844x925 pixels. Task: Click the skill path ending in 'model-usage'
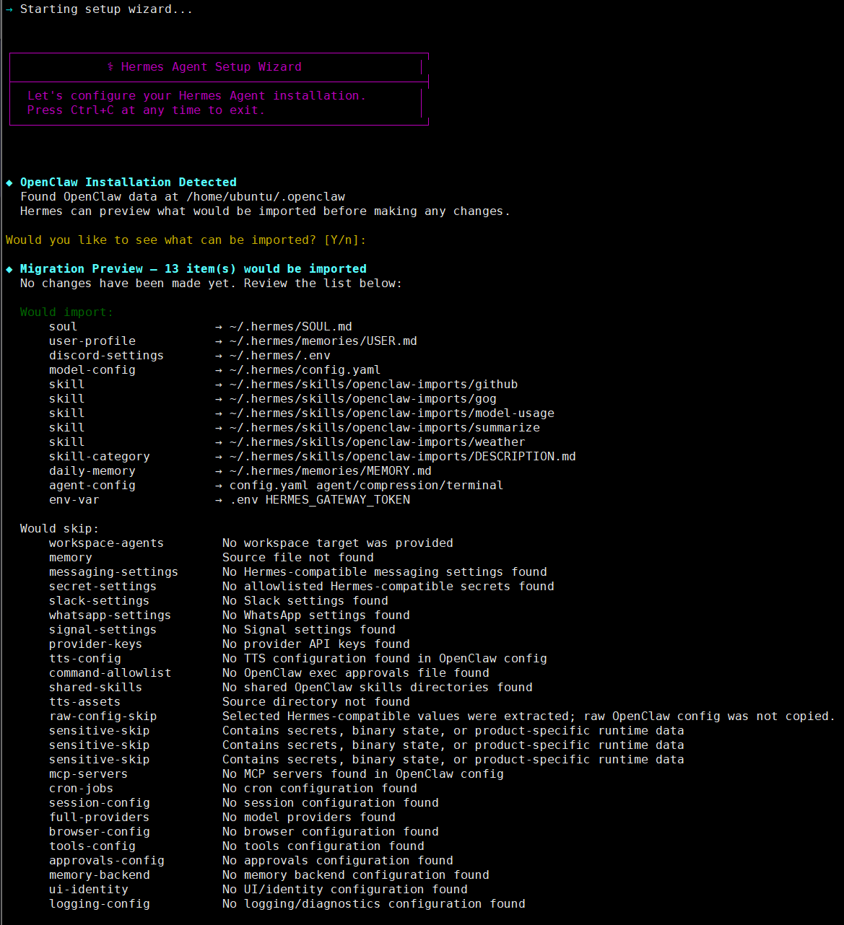click(392, 413)
